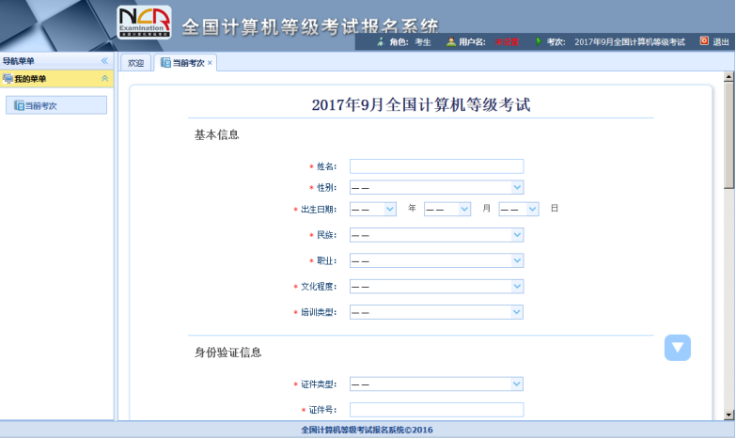Close the 当前考次 tab
736x439 pixels.
tap(210, 62)
